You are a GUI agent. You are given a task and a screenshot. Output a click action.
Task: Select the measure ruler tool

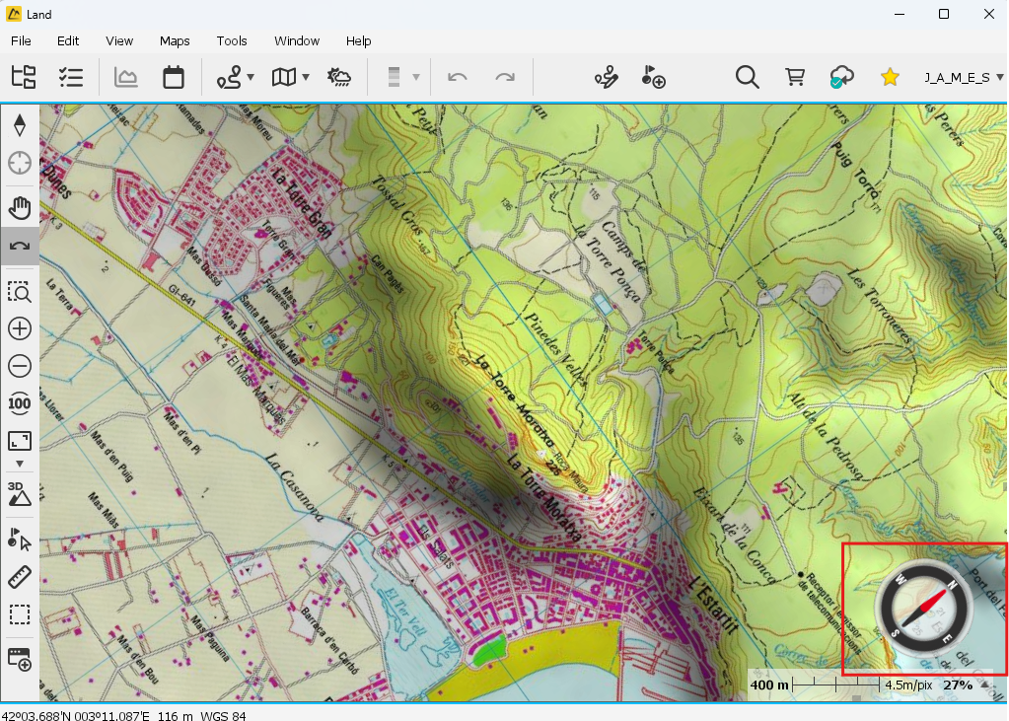coord(20,577)
